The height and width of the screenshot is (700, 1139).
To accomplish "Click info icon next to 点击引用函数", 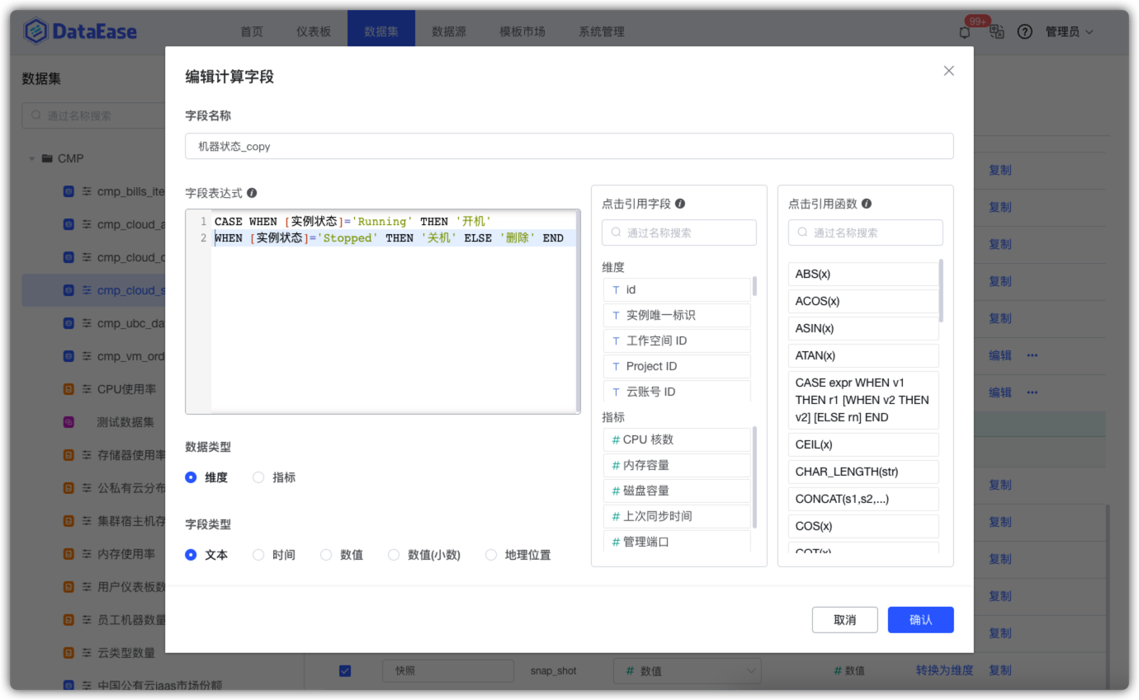I will [867, 204].
